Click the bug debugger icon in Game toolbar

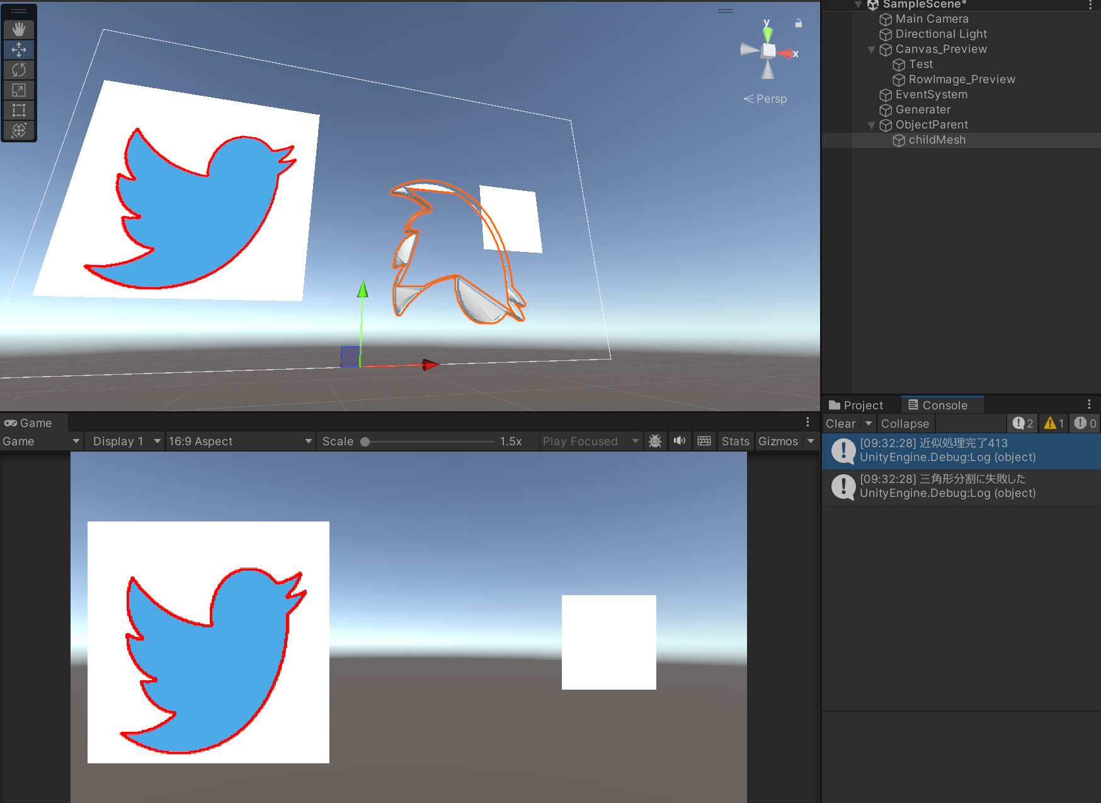tap(655, 441)
